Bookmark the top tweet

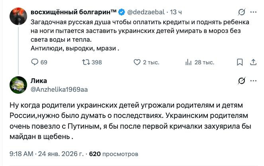(x=240, y=62)
